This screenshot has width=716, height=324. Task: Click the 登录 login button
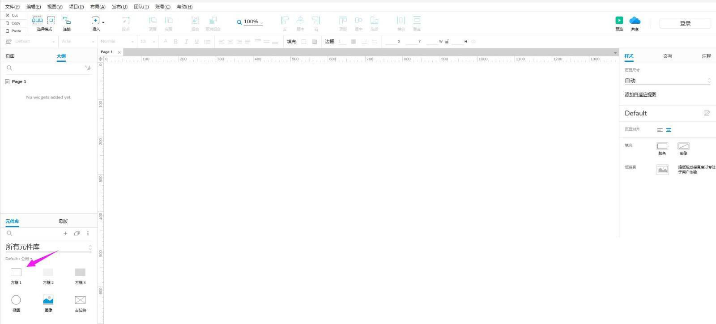pyautogui.click(x=685, y=23)
